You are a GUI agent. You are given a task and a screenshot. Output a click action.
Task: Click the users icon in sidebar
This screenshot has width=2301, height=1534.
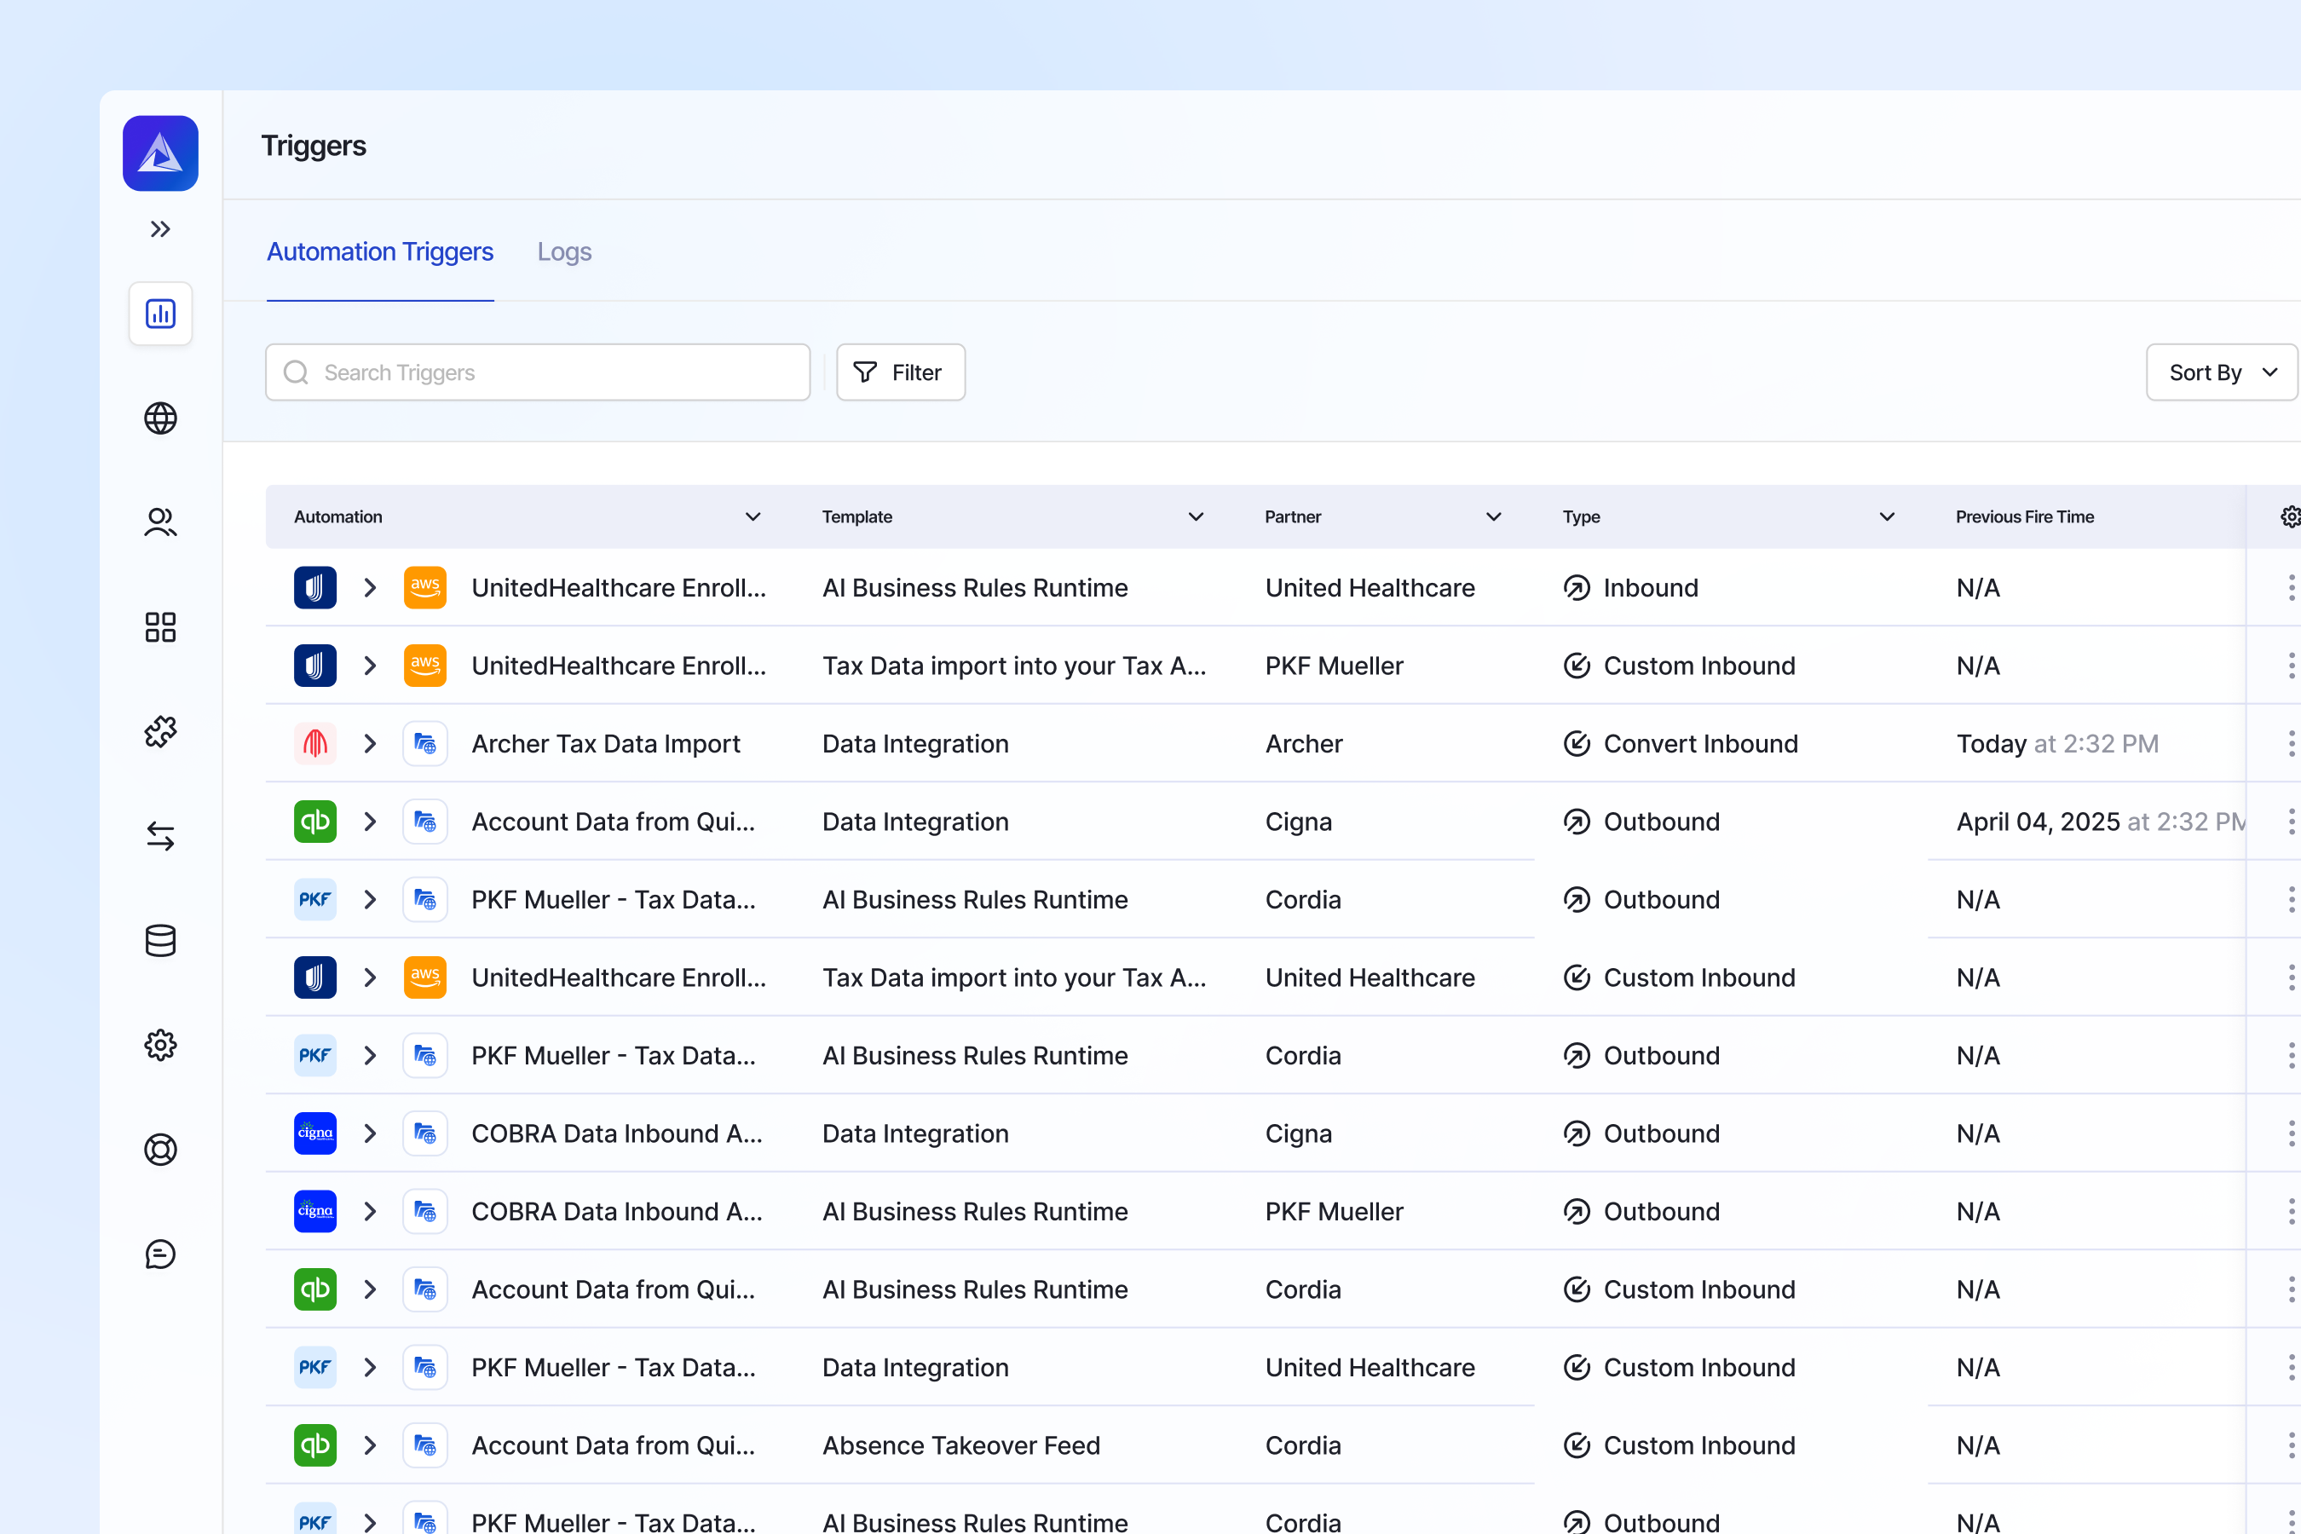[x=160, y=522]
